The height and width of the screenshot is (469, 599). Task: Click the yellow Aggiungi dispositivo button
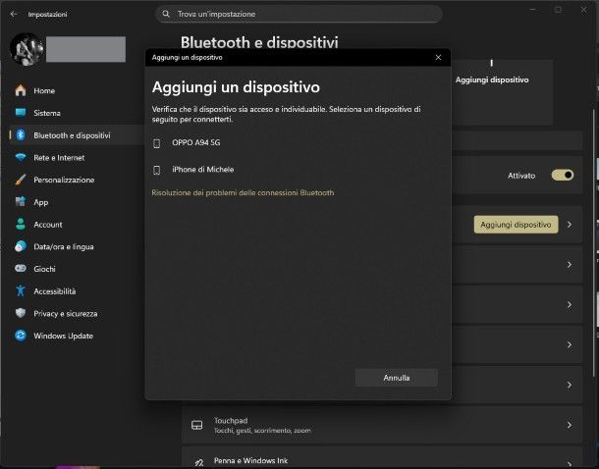tap(516, 225)
